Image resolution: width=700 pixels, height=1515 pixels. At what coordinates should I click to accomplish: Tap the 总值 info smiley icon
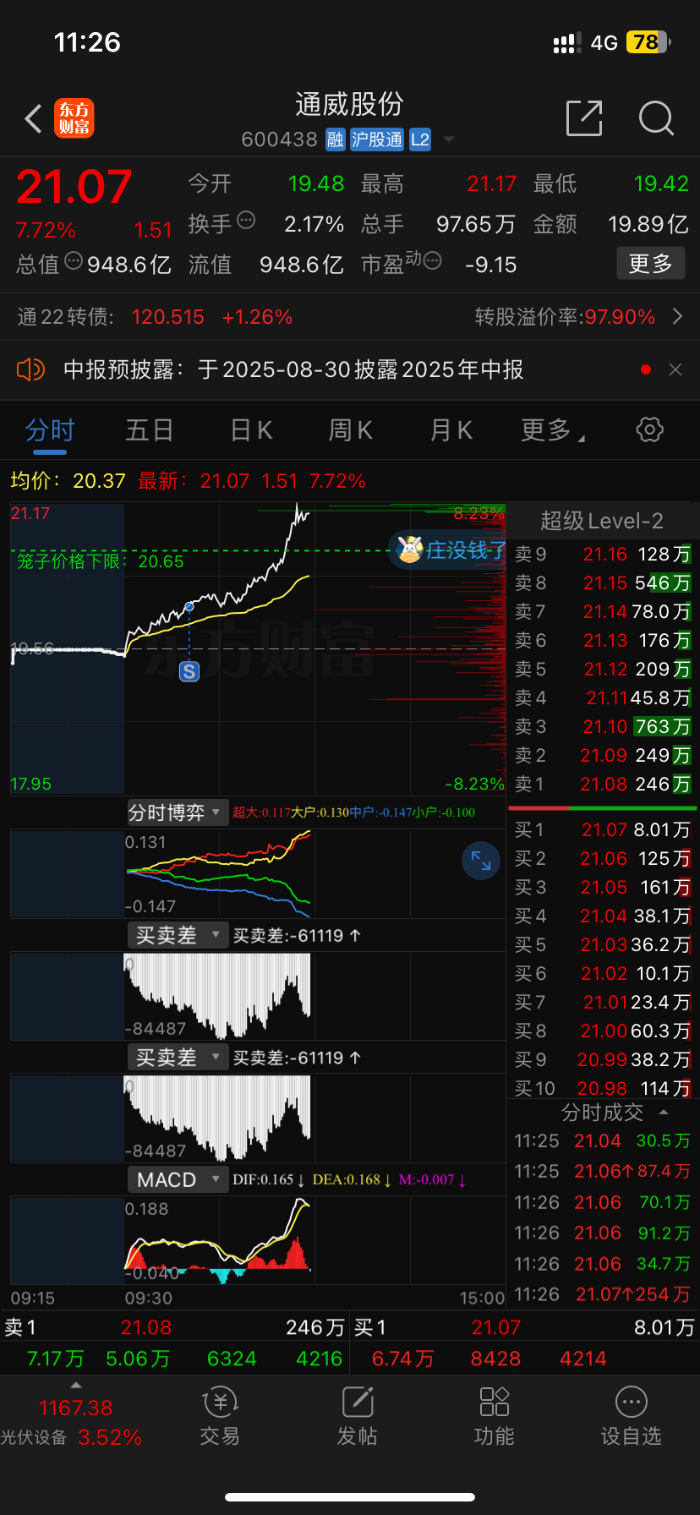click(74, 260)
